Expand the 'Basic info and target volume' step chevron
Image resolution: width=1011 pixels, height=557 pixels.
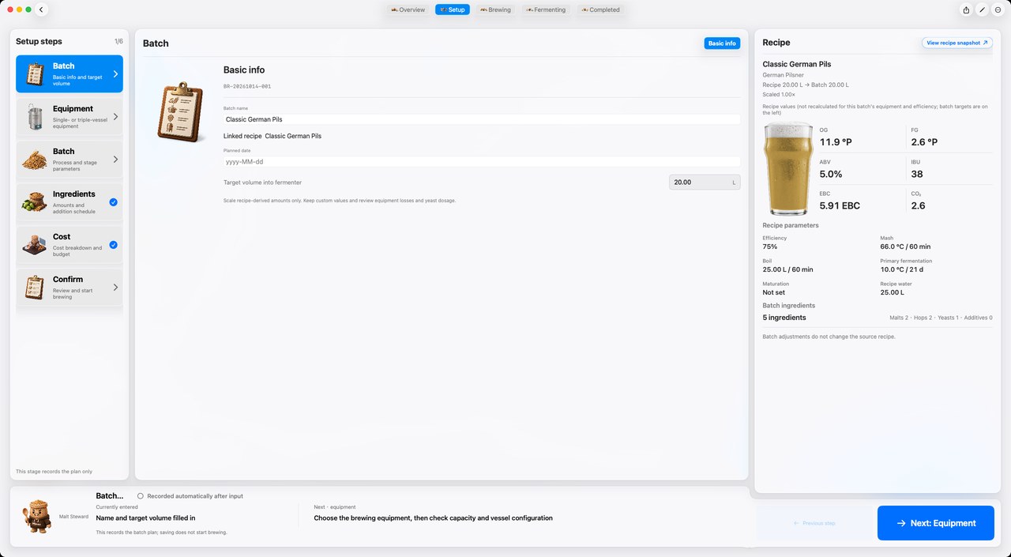pos(115,74)
